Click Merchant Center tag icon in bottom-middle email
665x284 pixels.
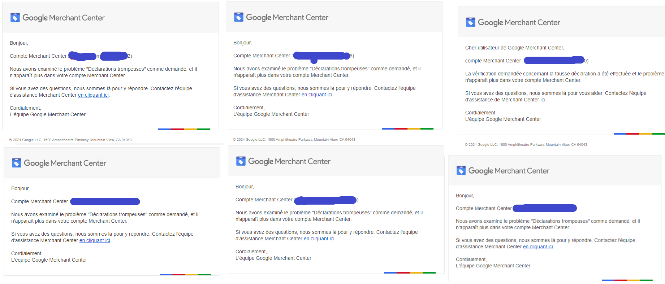coord(241,161)
